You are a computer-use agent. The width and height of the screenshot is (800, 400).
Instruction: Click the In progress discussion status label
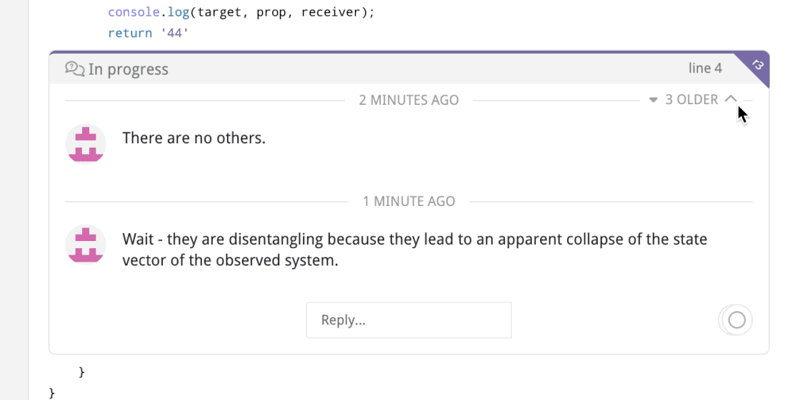tap(128, 69)
